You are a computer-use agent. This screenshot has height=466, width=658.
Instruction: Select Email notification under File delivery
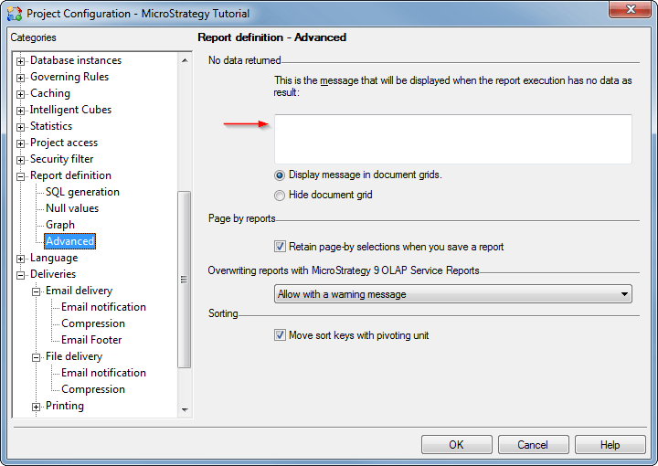point(103,373)
